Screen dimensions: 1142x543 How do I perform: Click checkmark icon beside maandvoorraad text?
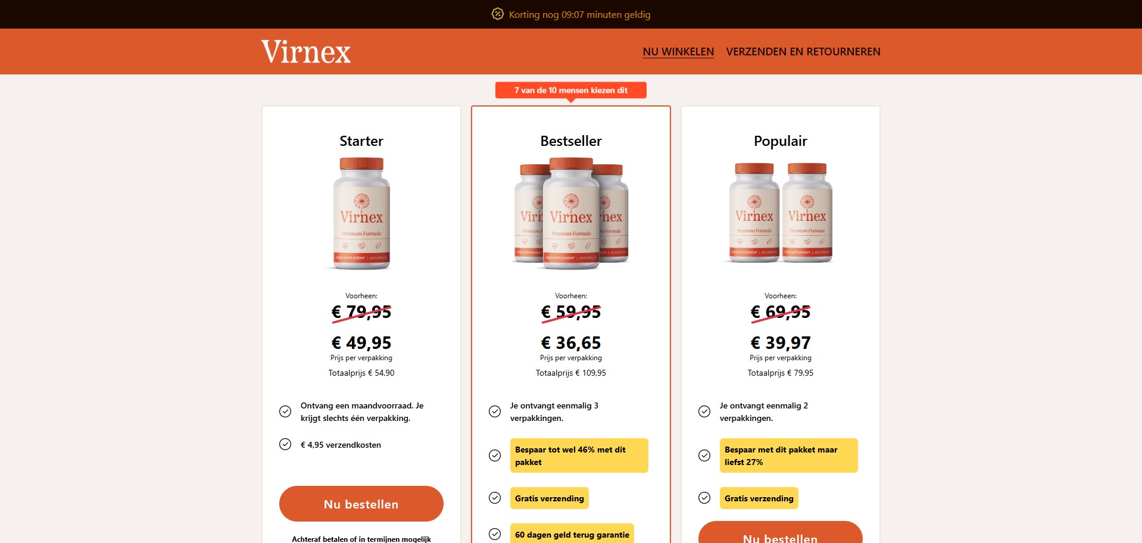click(x=285, y=411)
